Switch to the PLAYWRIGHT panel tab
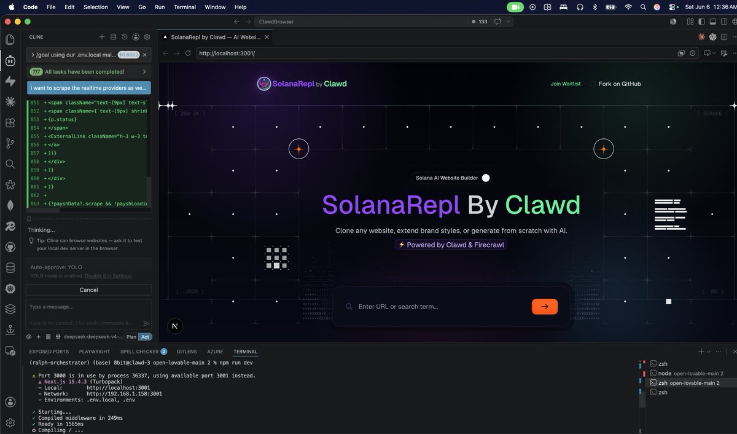The width and height of the screenshot is (737, 434). (95, 352)
